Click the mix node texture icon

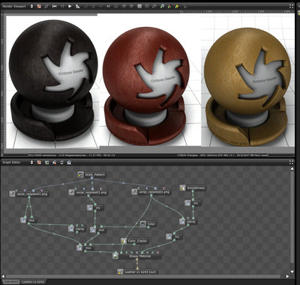(x=79, y=248)
